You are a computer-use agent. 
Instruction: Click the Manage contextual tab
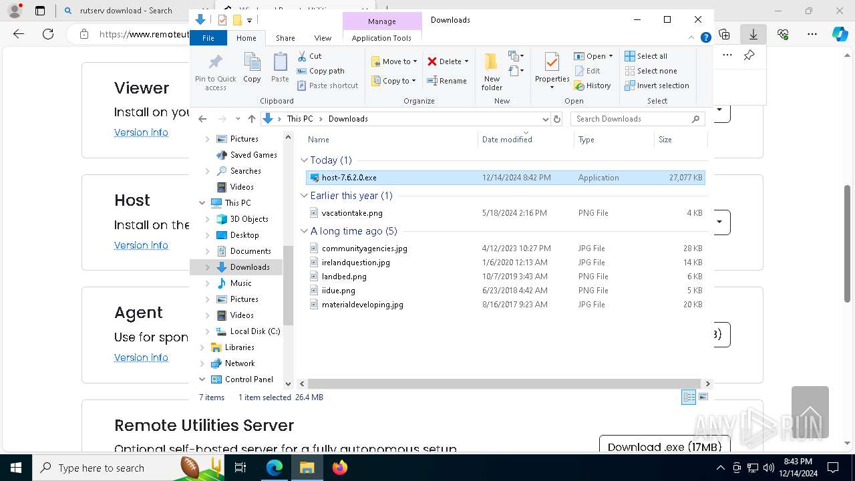pyautogui.click(x=382, y=21)
